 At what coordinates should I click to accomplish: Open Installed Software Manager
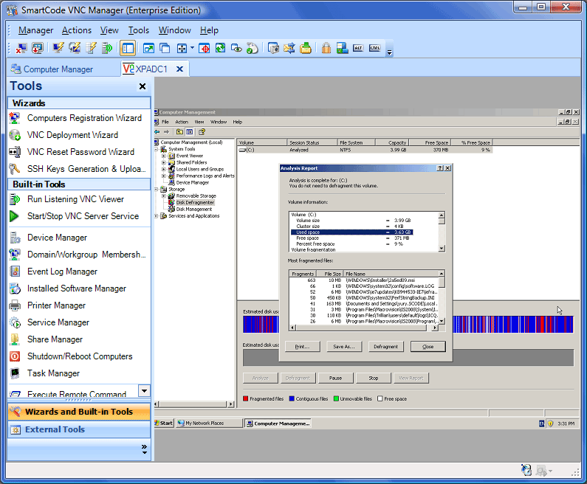(79, 288)
